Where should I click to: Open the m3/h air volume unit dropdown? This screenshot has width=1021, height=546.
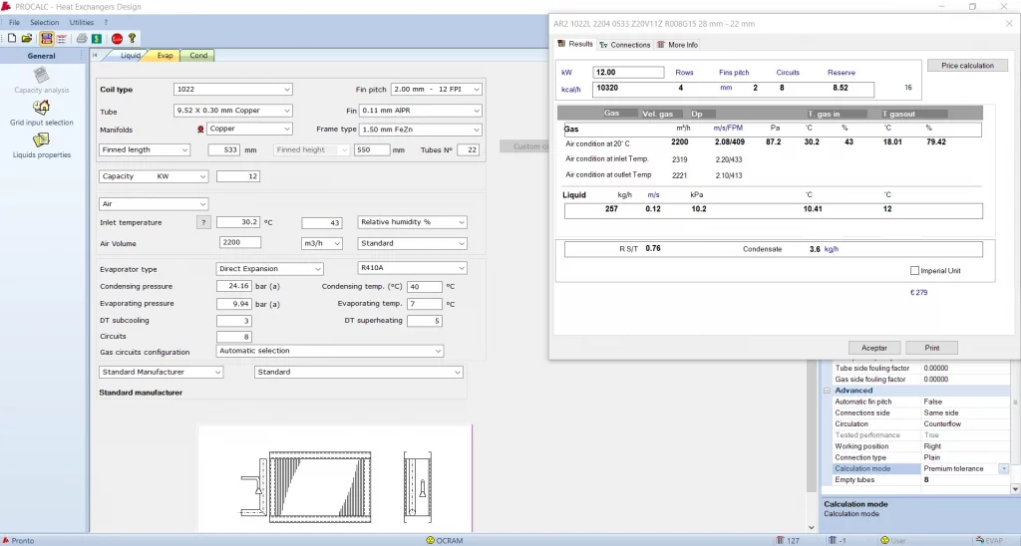[x=322, y=243]
